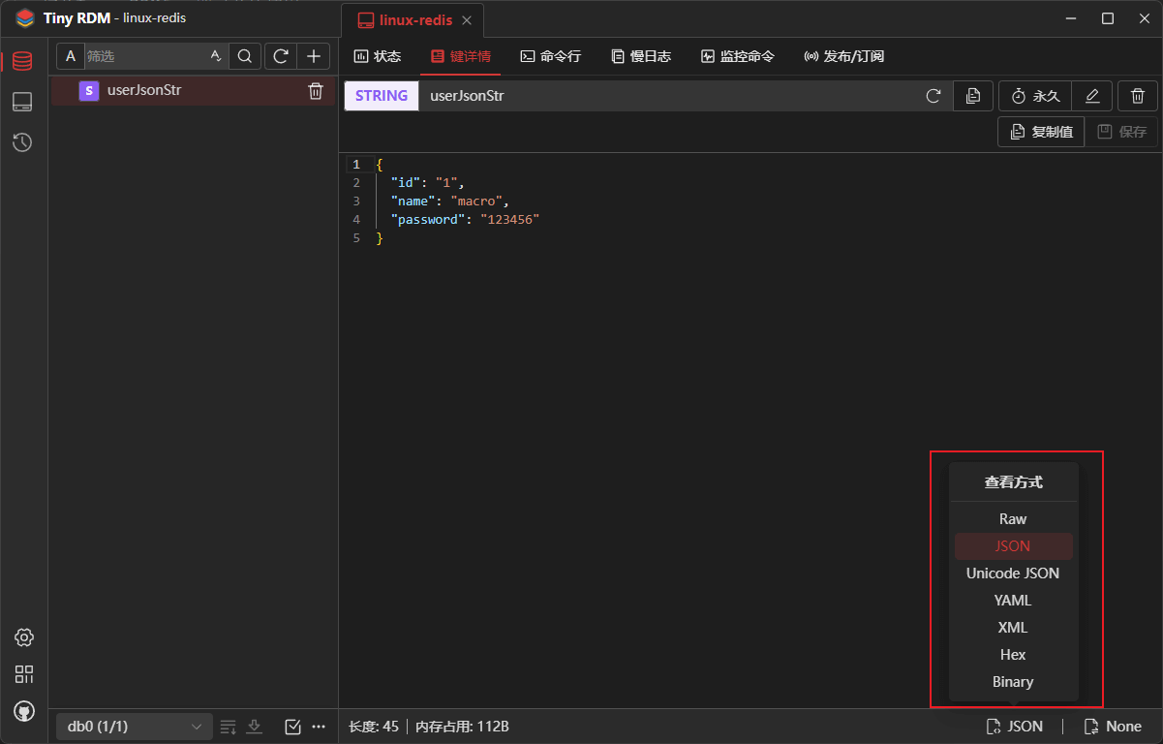This screenshot has width=1163, height=744.
Task: Toggle key type filter 'A' button
Action: tap(70, 56)
